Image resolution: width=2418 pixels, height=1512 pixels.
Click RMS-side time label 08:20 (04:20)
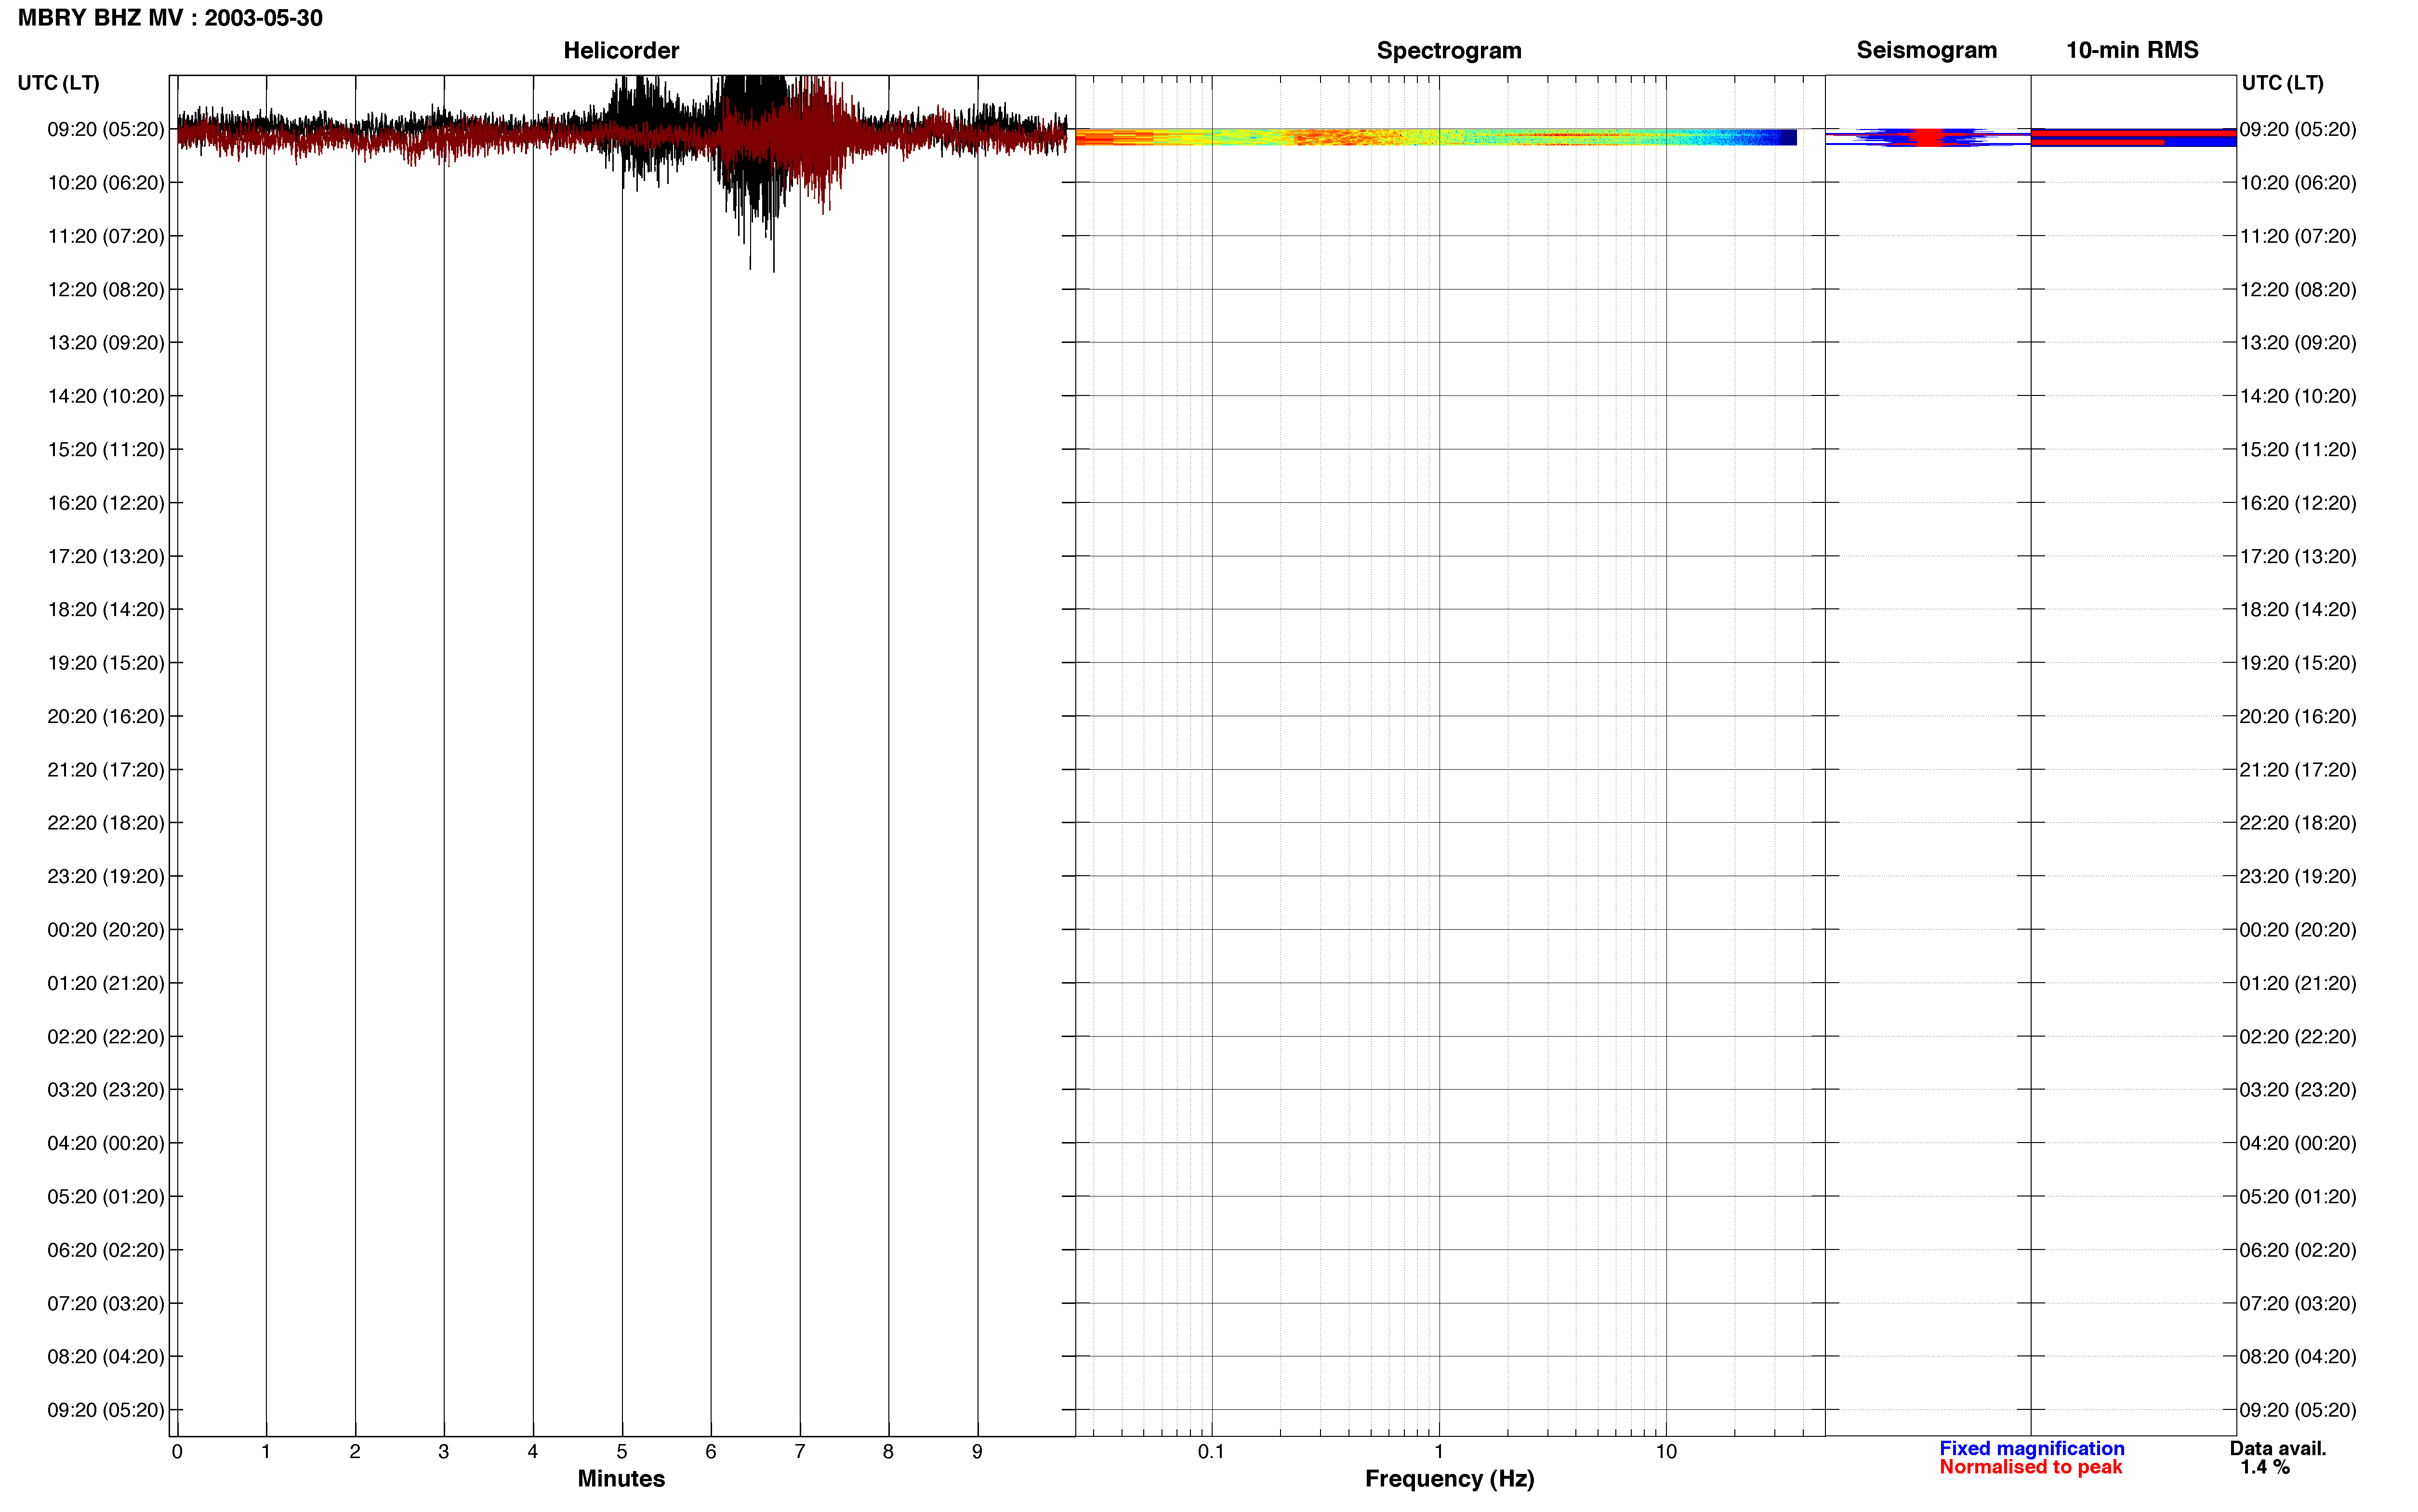pos(2298,1357)
